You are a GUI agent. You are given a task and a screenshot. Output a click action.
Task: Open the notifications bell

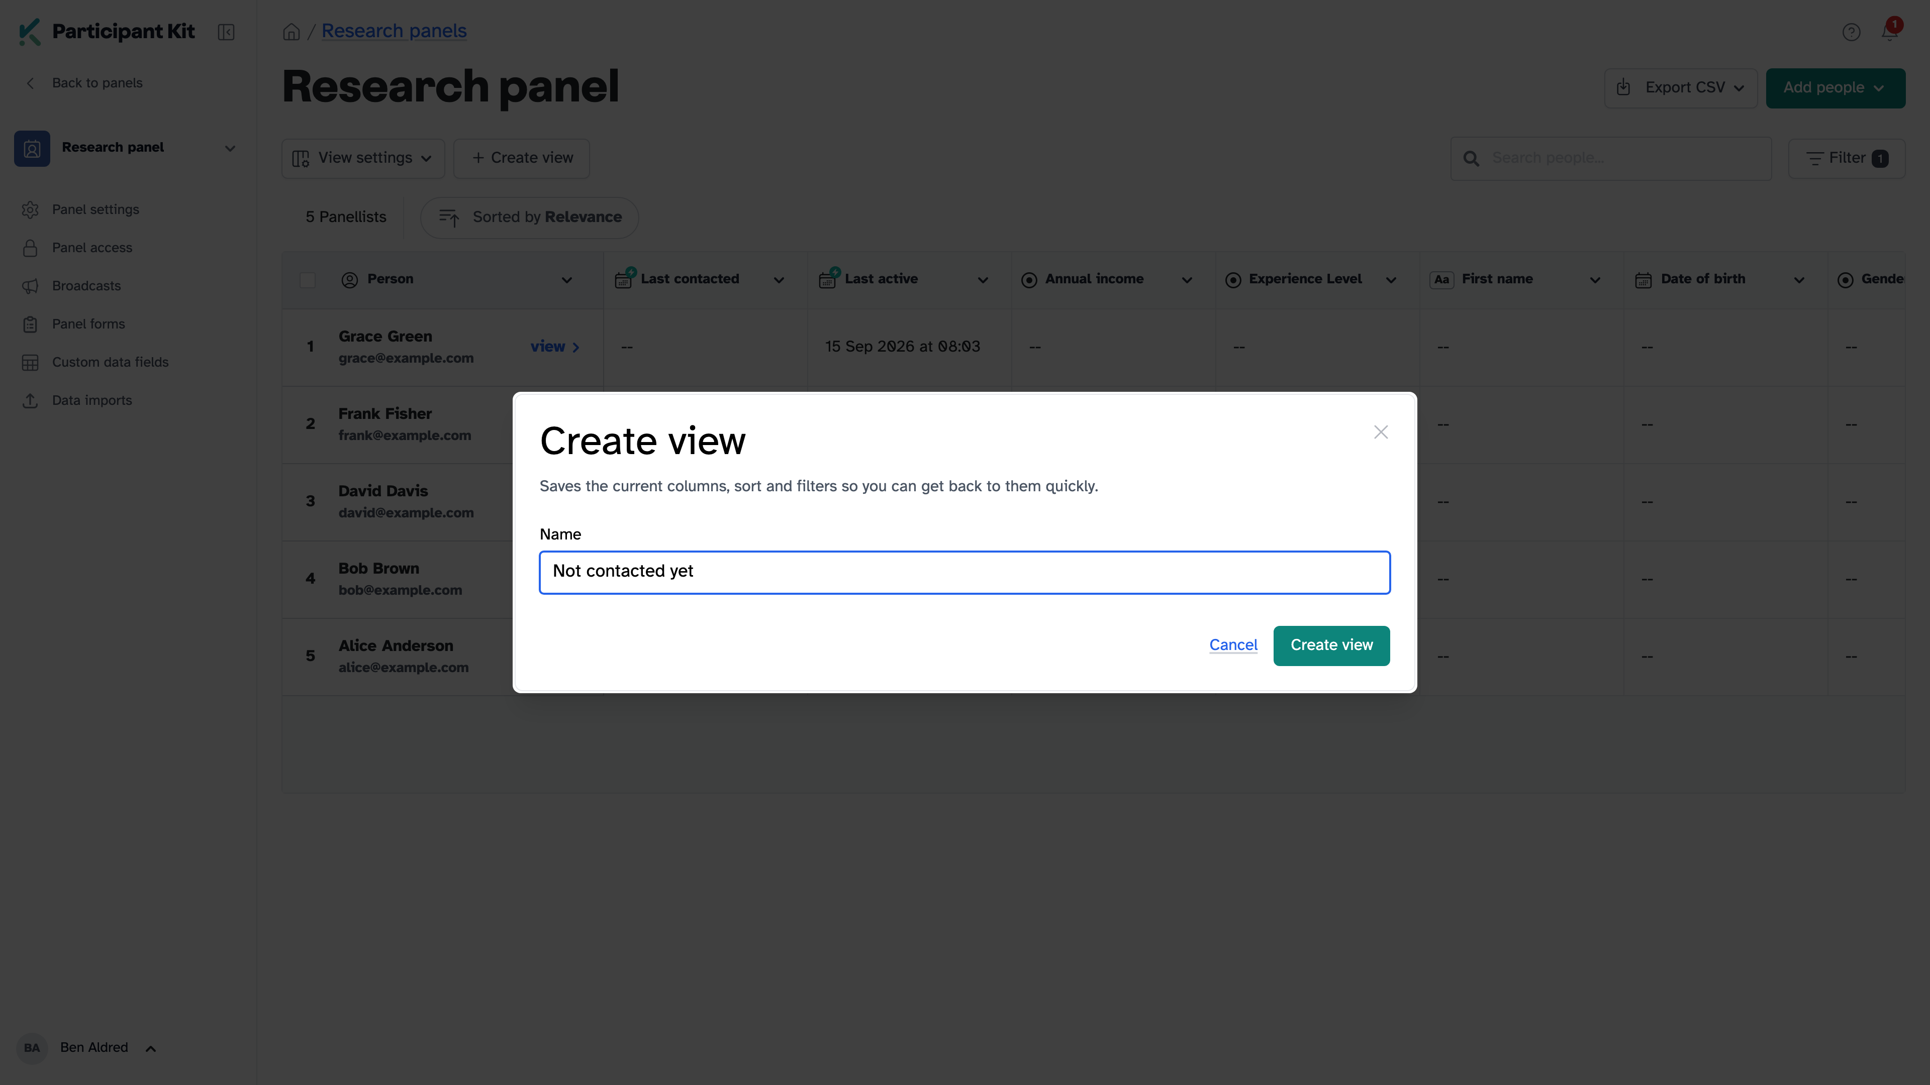point(1890,32)
